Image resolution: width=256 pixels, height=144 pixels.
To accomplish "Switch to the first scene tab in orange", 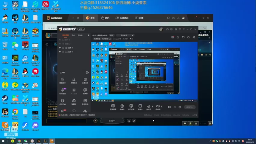I will tap(66, 35).
